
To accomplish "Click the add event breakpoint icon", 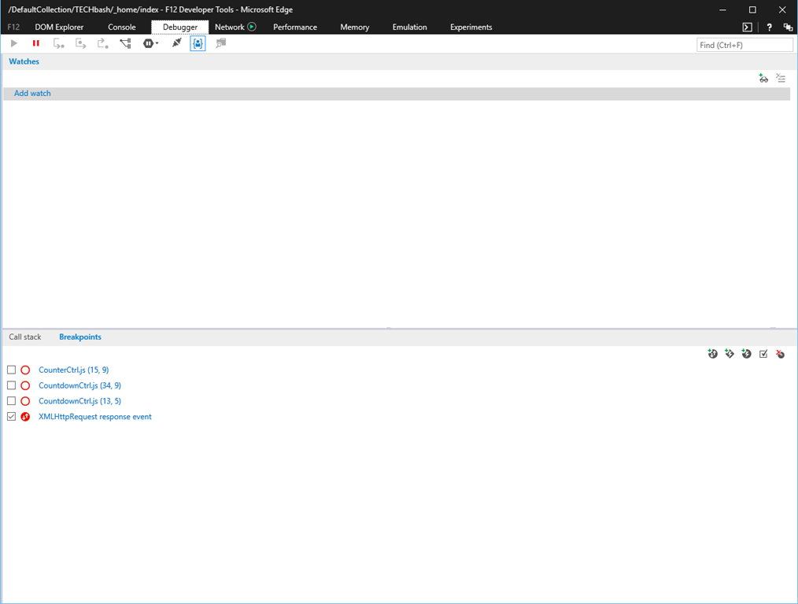I will click(x=746, y=354).
